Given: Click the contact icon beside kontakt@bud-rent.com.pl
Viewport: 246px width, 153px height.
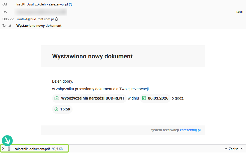Looking at the screenshot, I should point(56,19).
